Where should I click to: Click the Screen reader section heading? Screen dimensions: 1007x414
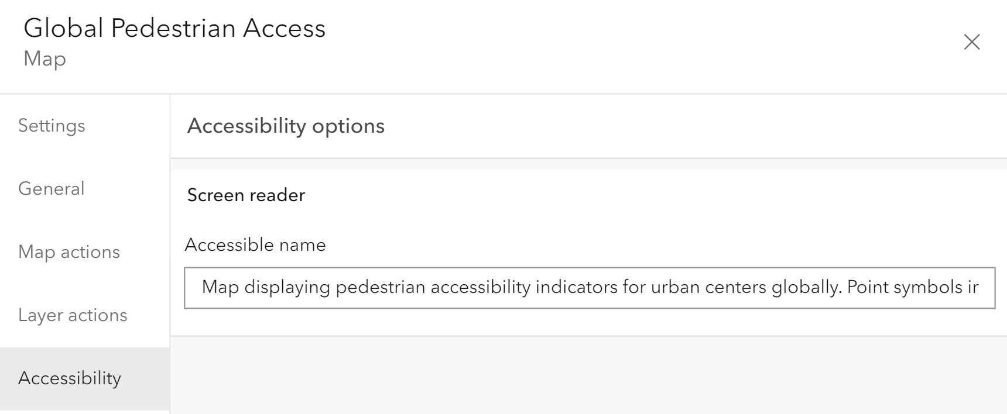point(246,195)
